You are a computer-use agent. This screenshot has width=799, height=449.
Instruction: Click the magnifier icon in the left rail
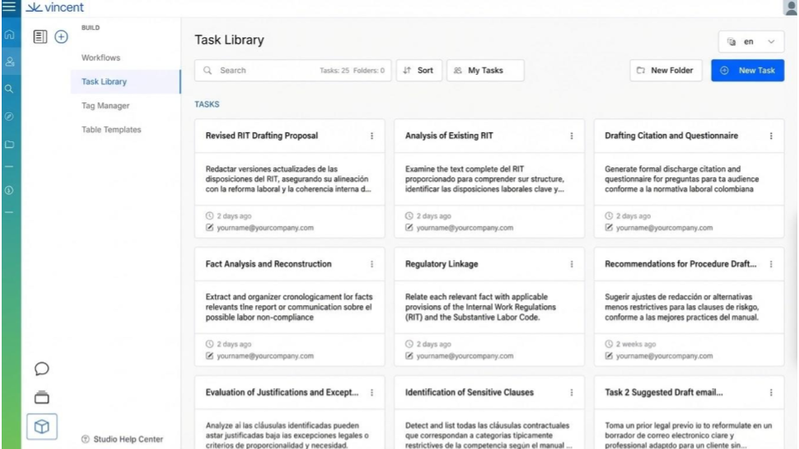[x=10, y=87]
